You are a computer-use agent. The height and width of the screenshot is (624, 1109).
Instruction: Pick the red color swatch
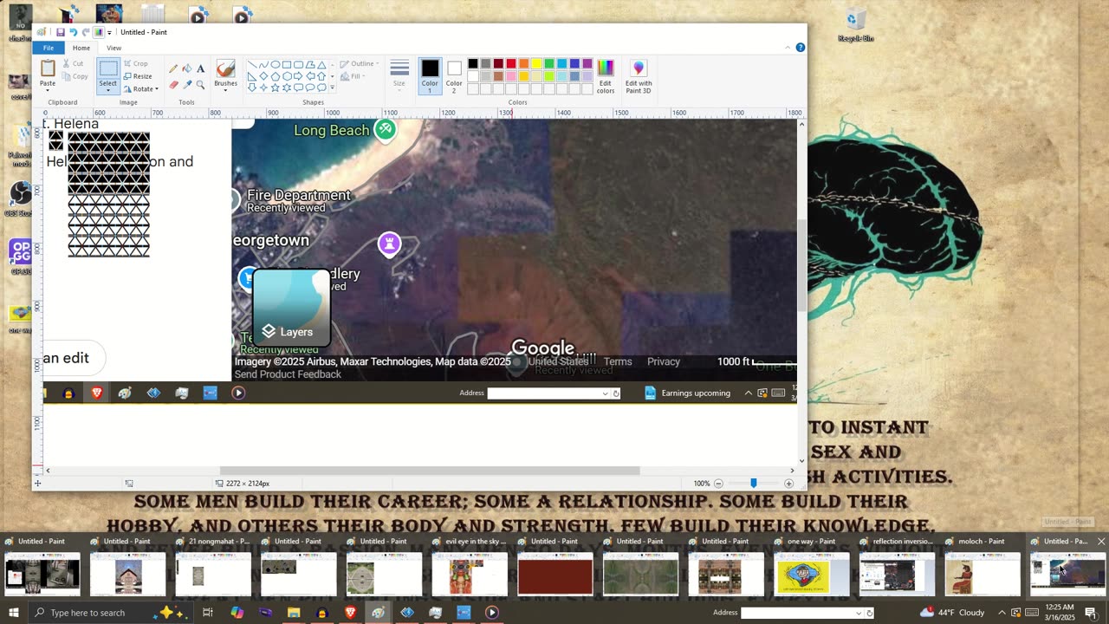pyautogui.click(x=511, y=63)
